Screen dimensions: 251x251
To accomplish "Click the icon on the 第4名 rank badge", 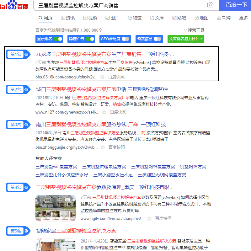I will tap(26, 187).
